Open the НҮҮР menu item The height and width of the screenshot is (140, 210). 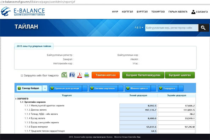115,12
